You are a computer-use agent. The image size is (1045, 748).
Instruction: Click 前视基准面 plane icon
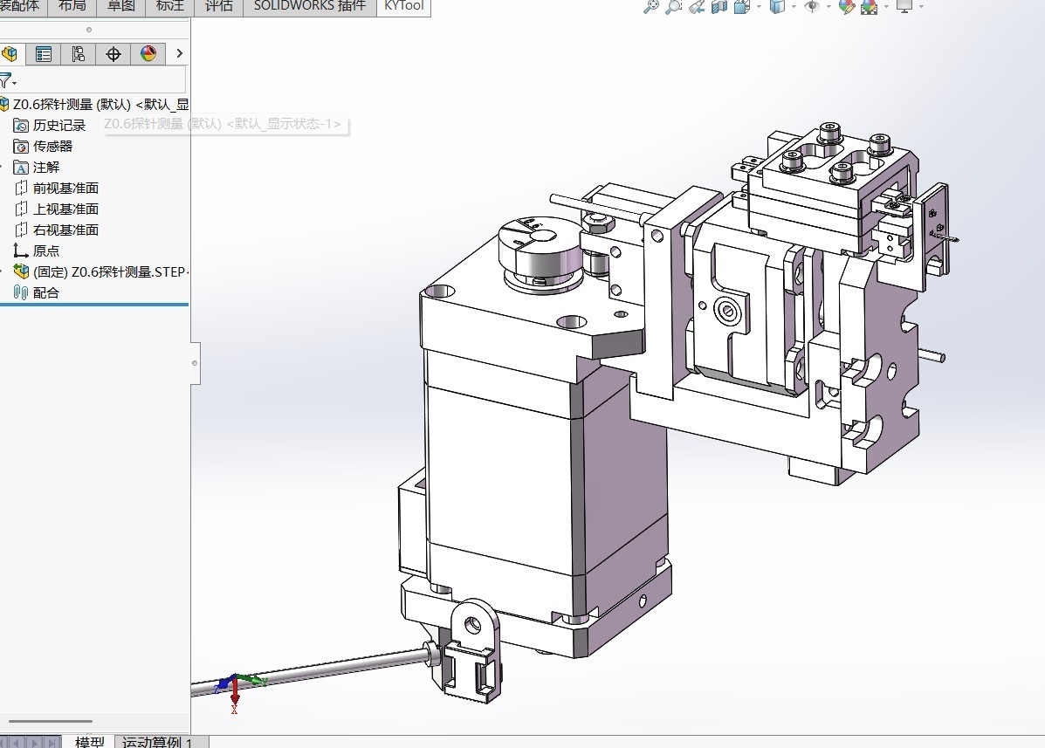click(21, 189)
